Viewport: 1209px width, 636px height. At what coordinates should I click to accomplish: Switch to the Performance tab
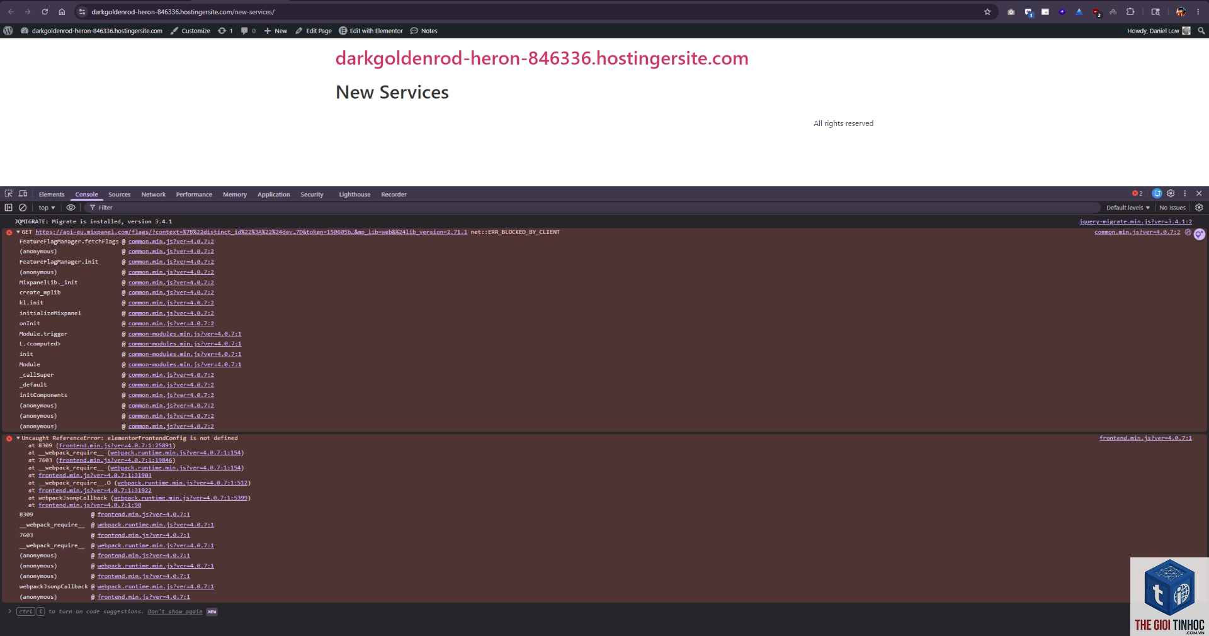(194, 194)
